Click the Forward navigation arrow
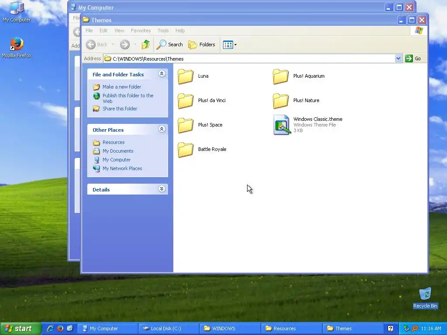Image resolution: width=447 pixels, height=335 pixels. click(124, 44)
